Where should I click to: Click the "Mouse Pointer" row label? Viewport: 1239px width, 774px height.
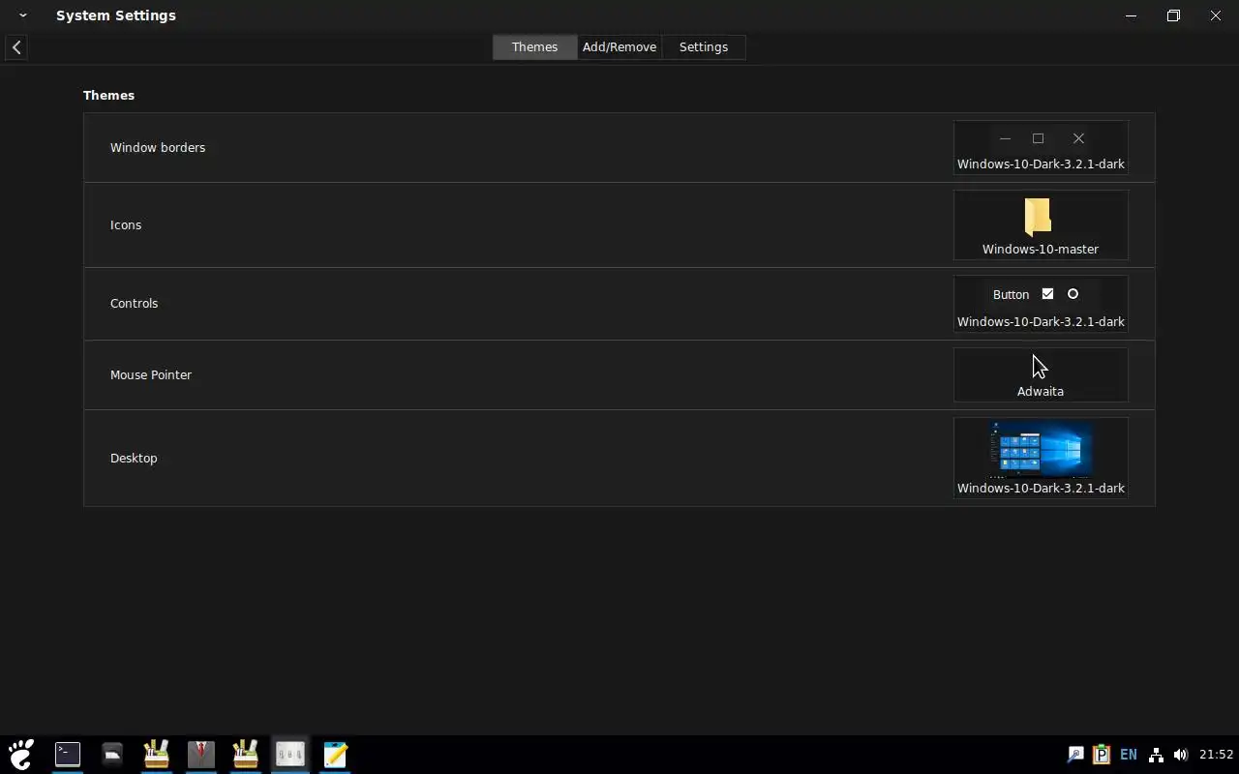(151, 374)
